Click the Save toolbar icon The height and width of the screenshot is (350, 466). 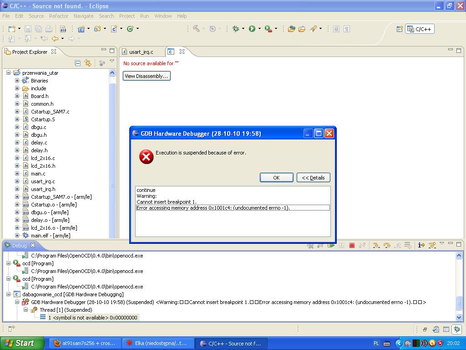(28, 29)
